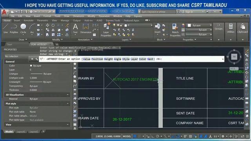Click the keyword search input field
The width and height of the screenshot is (251, 141).
click(158, 12)
